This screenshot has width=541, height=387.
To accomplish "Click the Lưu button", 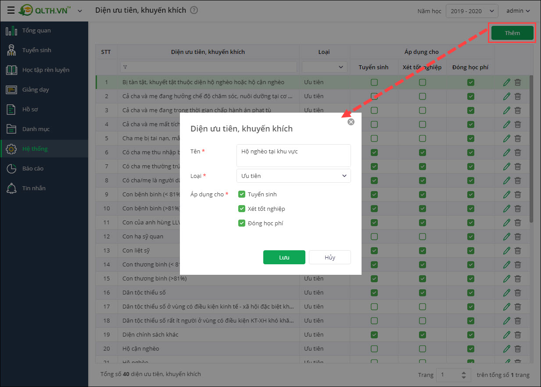I will 284,257.
